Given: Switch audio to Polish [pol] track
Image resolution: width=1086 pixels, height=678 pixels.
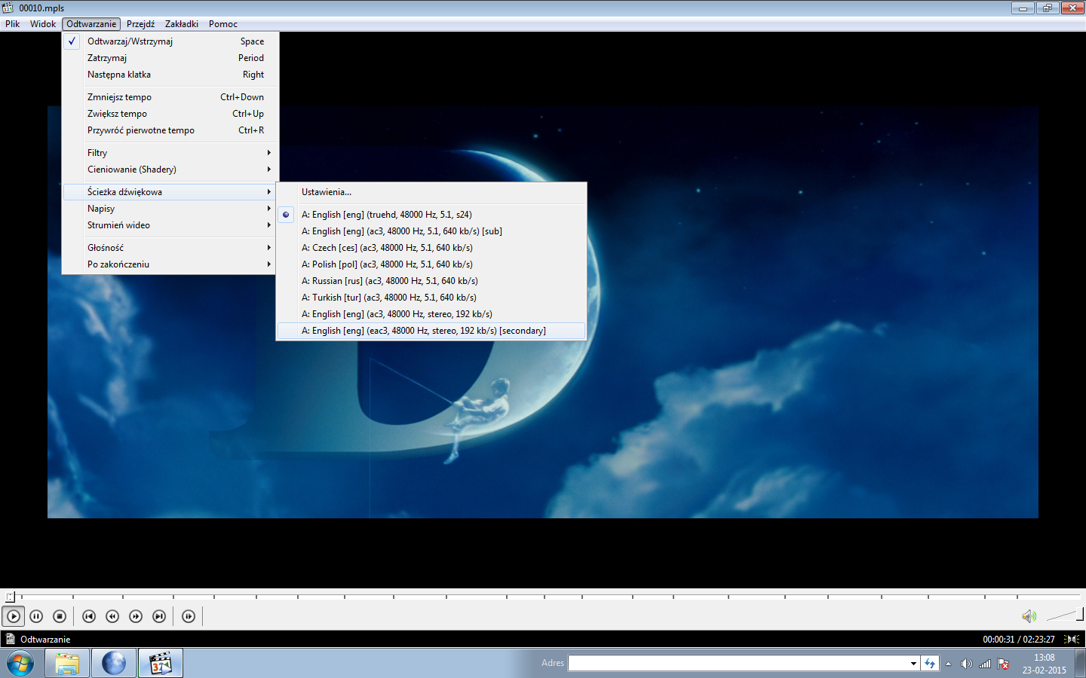Looking at the screenshot, I should 431,264.
